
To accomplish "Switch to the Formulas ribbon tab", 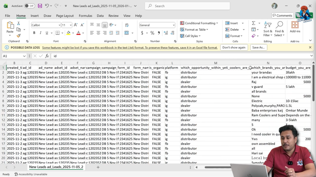I will pos(85,16).
